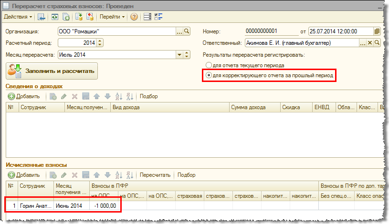Click the move up arrow in Исчисленные взносы
Screen dimensions: 389x224
[97, 175]
